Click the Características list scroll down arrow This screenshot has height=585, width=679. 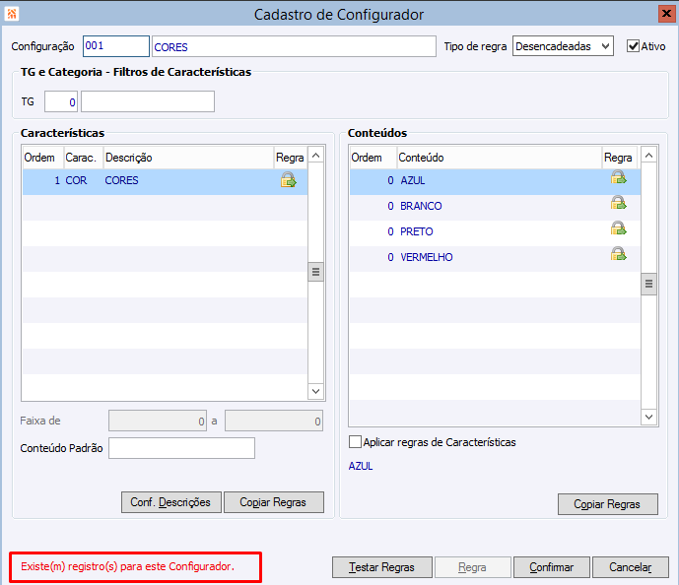pyautogui.click(x=316, y=391)
